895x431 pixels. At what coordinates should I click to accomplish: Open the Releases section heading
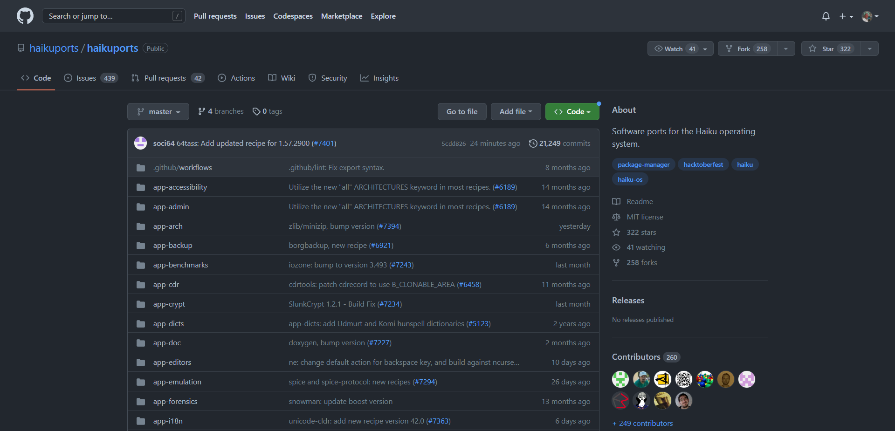pyautogui.click(x=628, y=301)
